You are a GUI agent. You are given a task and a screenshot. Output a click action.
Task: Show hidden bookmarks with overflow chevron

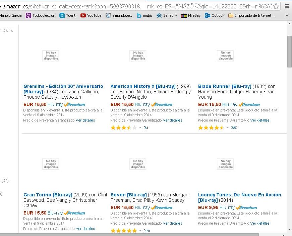click(287, 15)
